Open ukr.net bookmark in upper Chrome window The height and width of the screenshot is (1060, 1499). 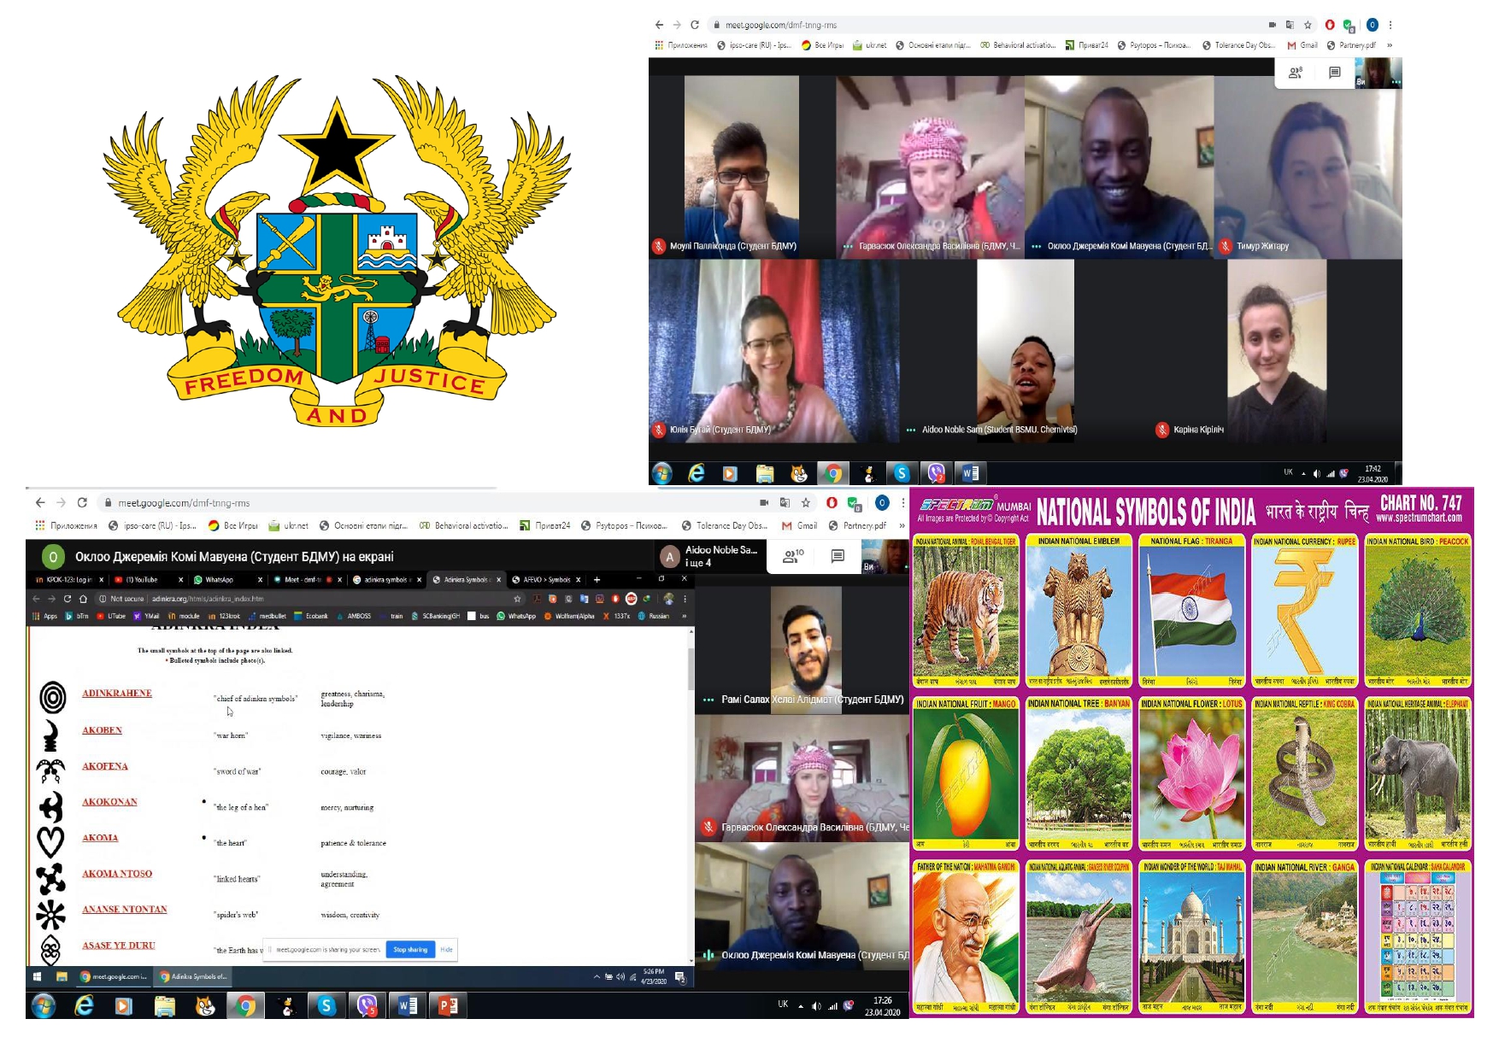coord(869,45)
